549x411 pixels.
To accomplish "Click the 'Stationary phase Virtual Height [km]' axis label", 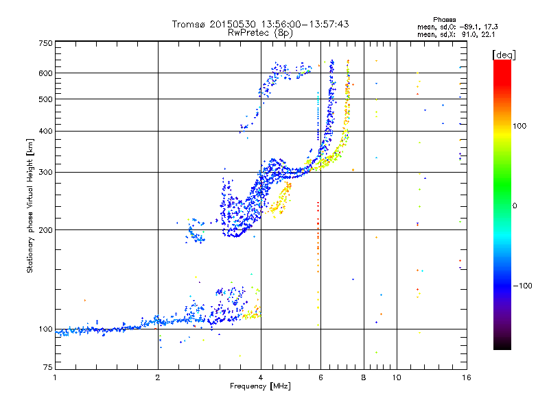I will [30, 206].
